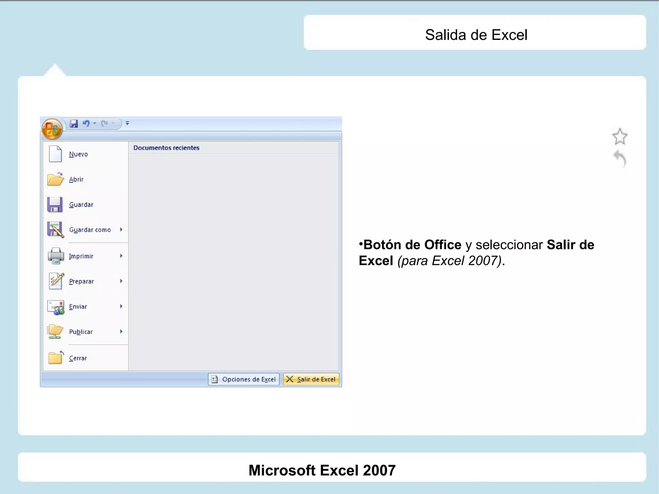Select the Cerrar menu entry

(x=86, y=358)
